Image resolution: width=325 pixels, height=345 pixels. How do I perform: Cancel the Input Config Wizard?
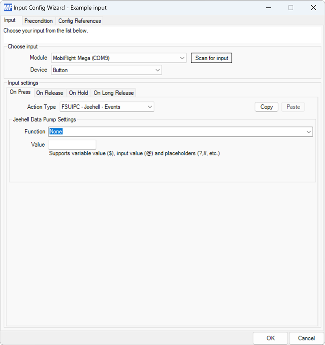(306, 338)
